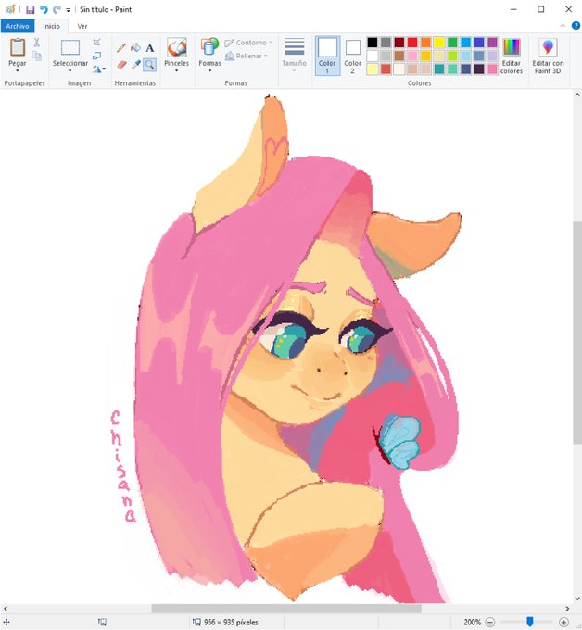
Task: Open the Archivo menu
Action: pos(18,26)
